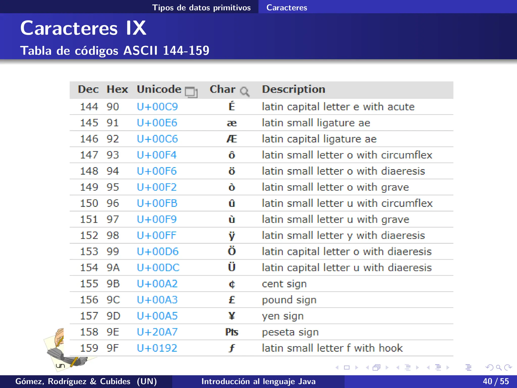Click hex value 9A in the table

113,268
